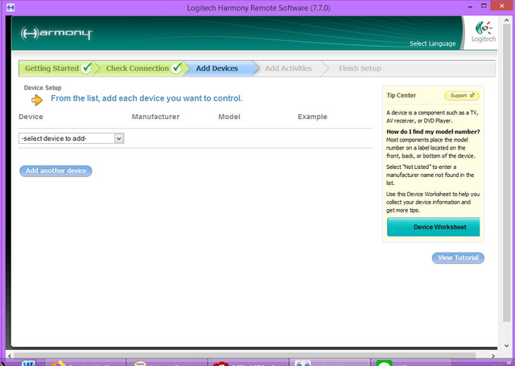Jump to the Finish Setup step

point(360,68)
